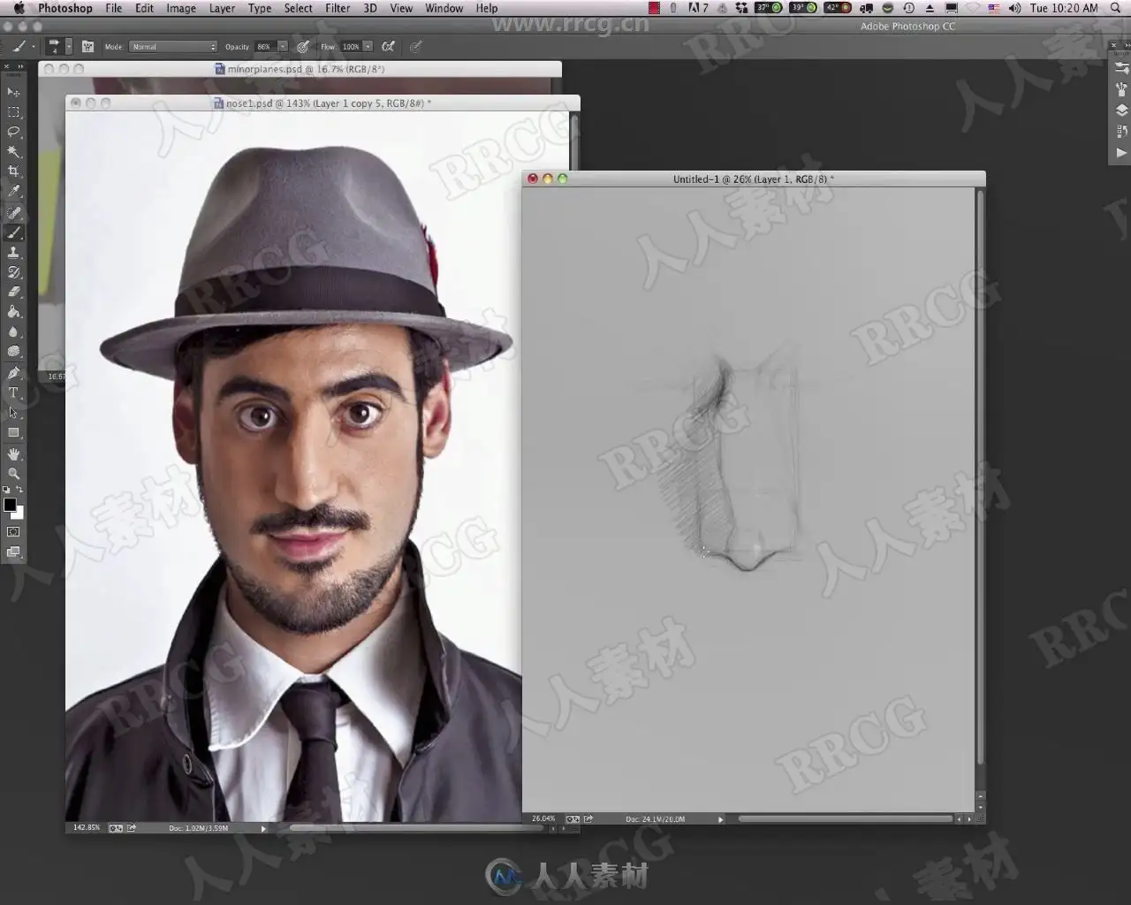Select the Rectangular Marquee tool

[x=13, y=112]
